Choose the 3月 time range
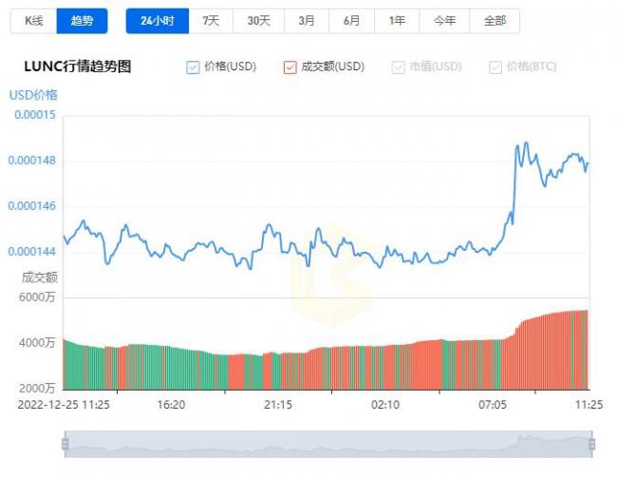The width and height of the screenshot is (617, 478). [x=307, y=21]
